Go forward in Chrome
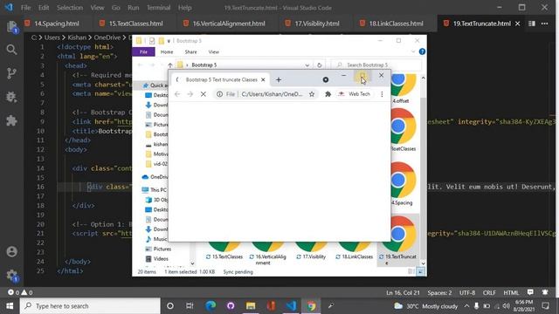Screen dimensions: 559x314 (x=190, y=94)
